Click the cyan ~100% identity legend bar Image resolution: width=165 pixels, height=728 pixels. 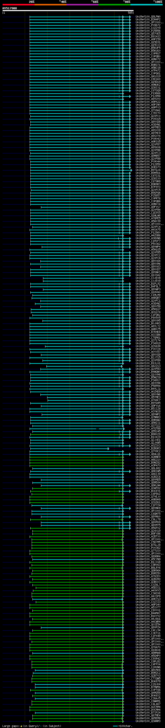tap(146, 5)
